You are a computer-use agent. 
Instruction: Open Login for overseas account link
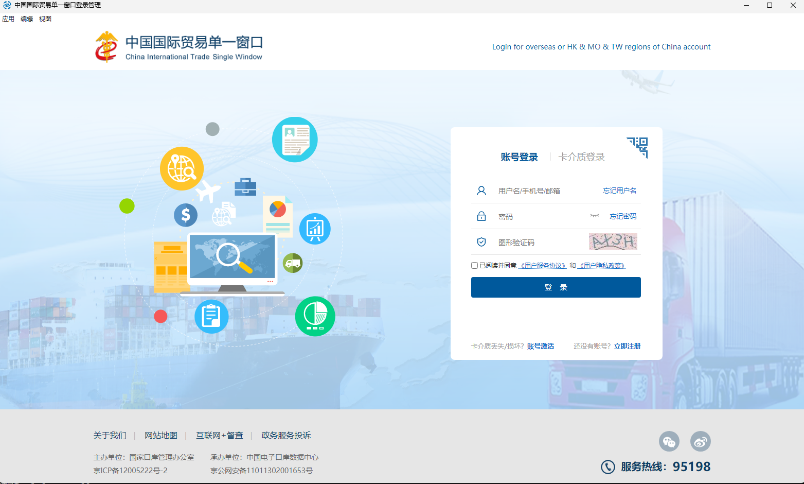pyautogui.click(x=601, y=47)
